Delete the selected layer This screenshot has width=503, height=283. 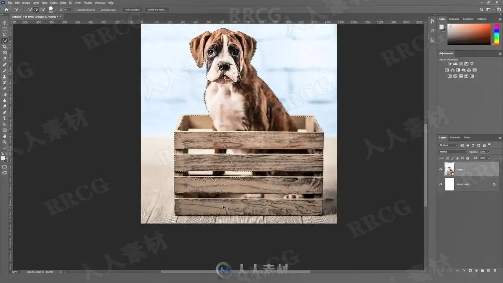(494, 270)
